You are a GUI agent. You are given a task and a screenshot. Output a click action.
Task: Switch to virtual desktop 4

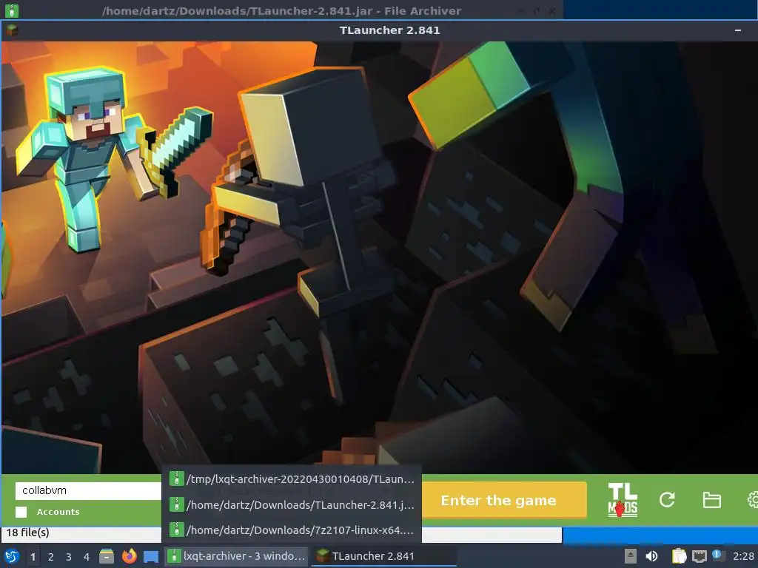pyautogui.click(x=87, y=557)
